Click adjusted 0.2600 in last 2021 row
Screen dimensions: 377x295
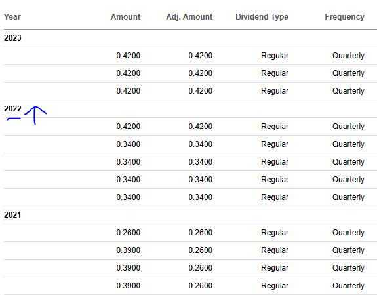coord(200,286)
